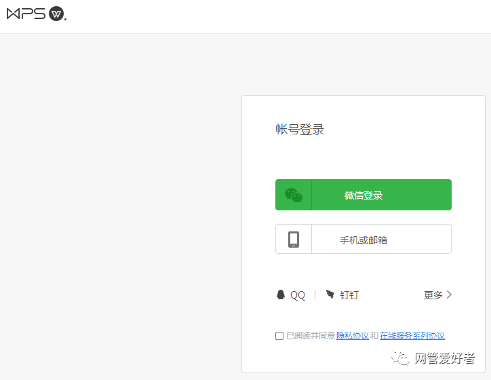This screenshot has height=380, width=491.
Task: Expand 更多 login options
Action: [x=437, y=294]
